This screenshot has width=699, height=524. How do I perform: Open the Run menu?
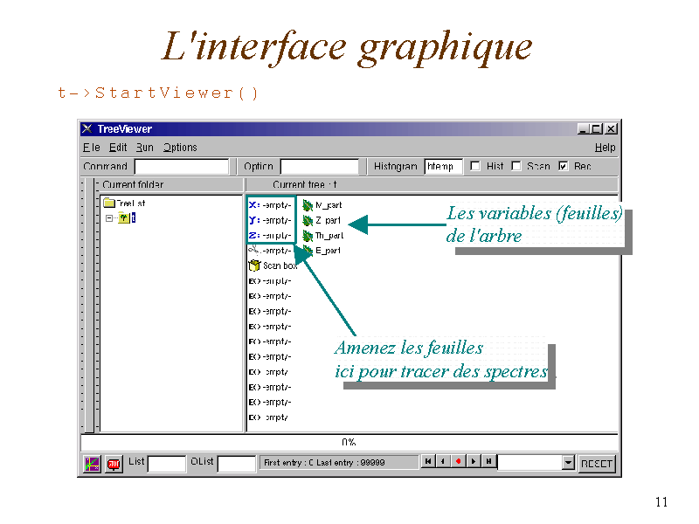point(144,148)
